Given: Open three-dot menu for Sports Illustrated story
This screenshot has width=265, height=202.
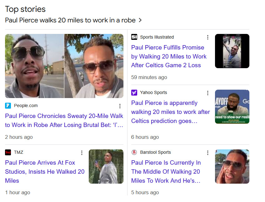Looking at the screenshot, I should coord(207,37).
